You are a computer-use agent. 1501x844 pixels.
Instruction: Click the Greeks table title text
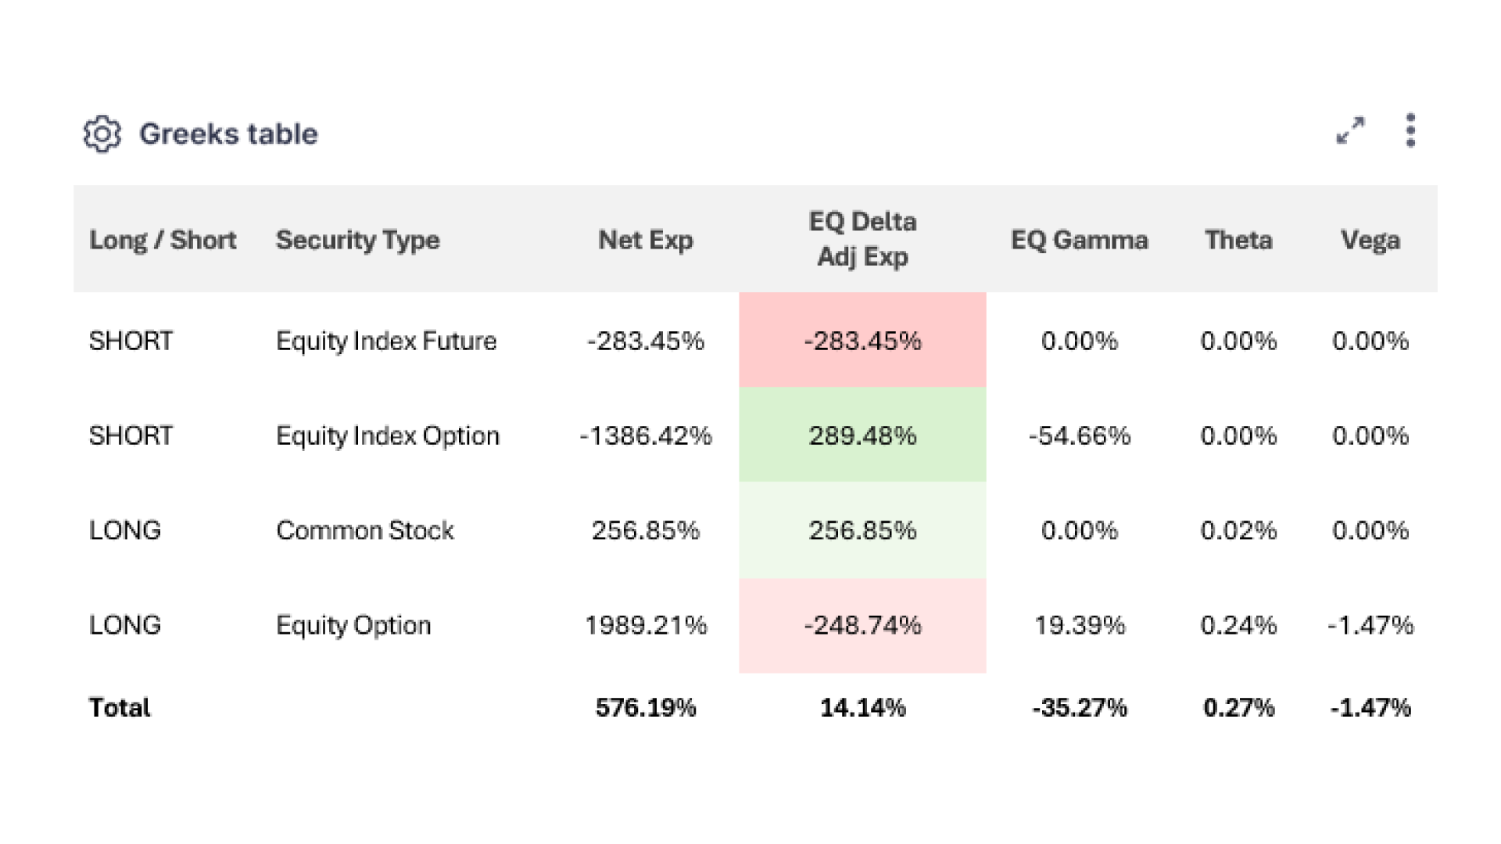coord(228,134)
